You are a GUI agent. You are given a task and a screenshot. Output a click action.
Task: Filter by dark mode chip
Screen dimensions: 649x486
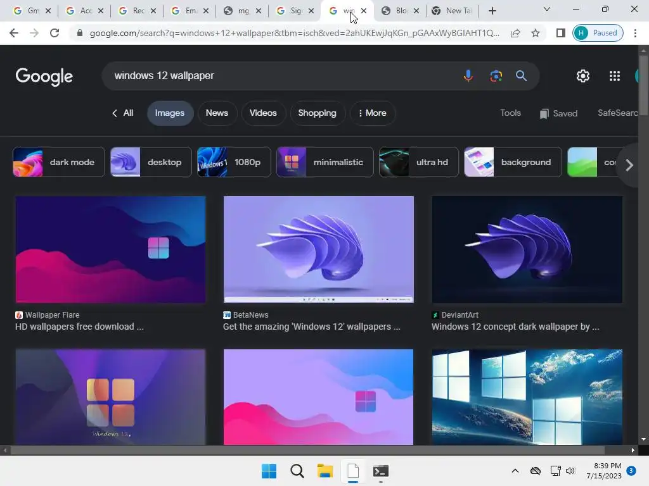point(59,162)
